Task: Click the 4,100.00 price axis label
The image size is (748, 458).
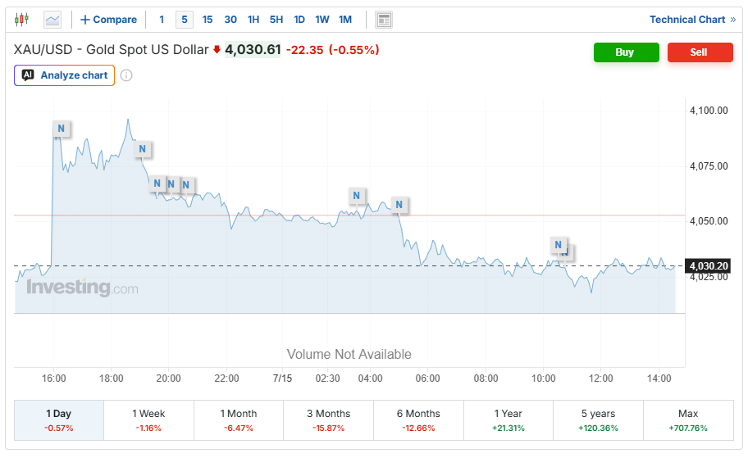Action: [709, 111]
